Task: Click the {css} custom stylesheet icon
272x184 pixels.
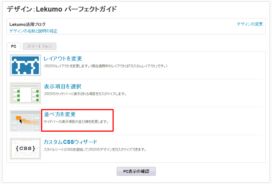Action: pos(25,149)
